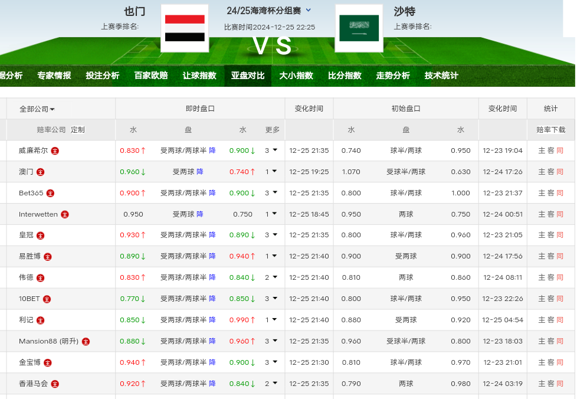Click 12-25 04:54 initial time for 利记
Image resolution: width=577 pixels, height=399 pixels.
503,320
